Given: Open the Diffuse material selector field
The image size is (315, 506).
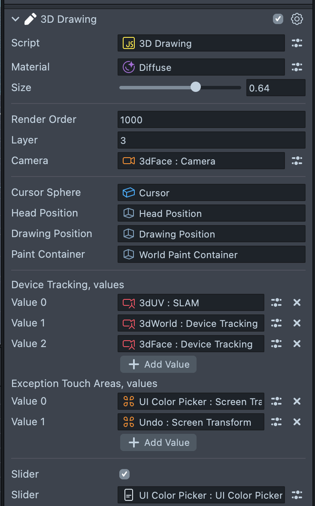Looking at the screenshot, I should [x=201, y=67].
